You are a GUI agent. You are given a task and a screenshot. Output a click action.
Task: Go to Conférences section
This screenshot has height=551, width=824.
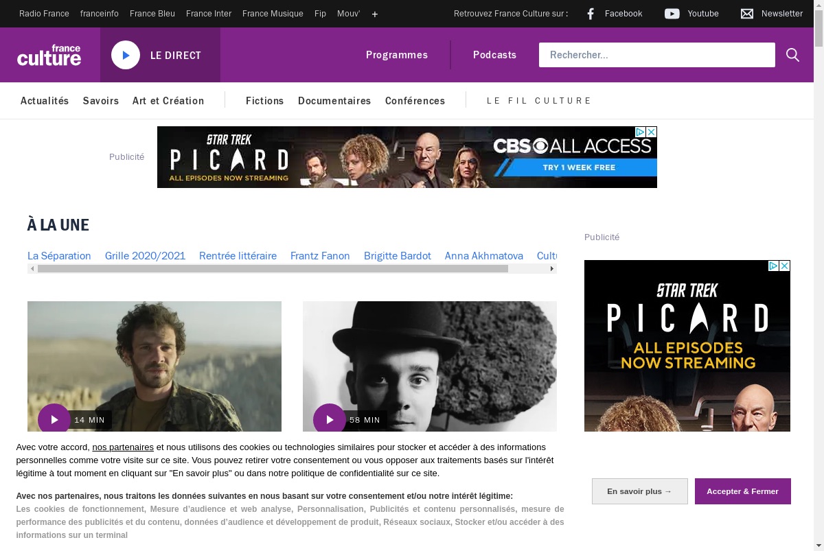(x=415, y=101)
